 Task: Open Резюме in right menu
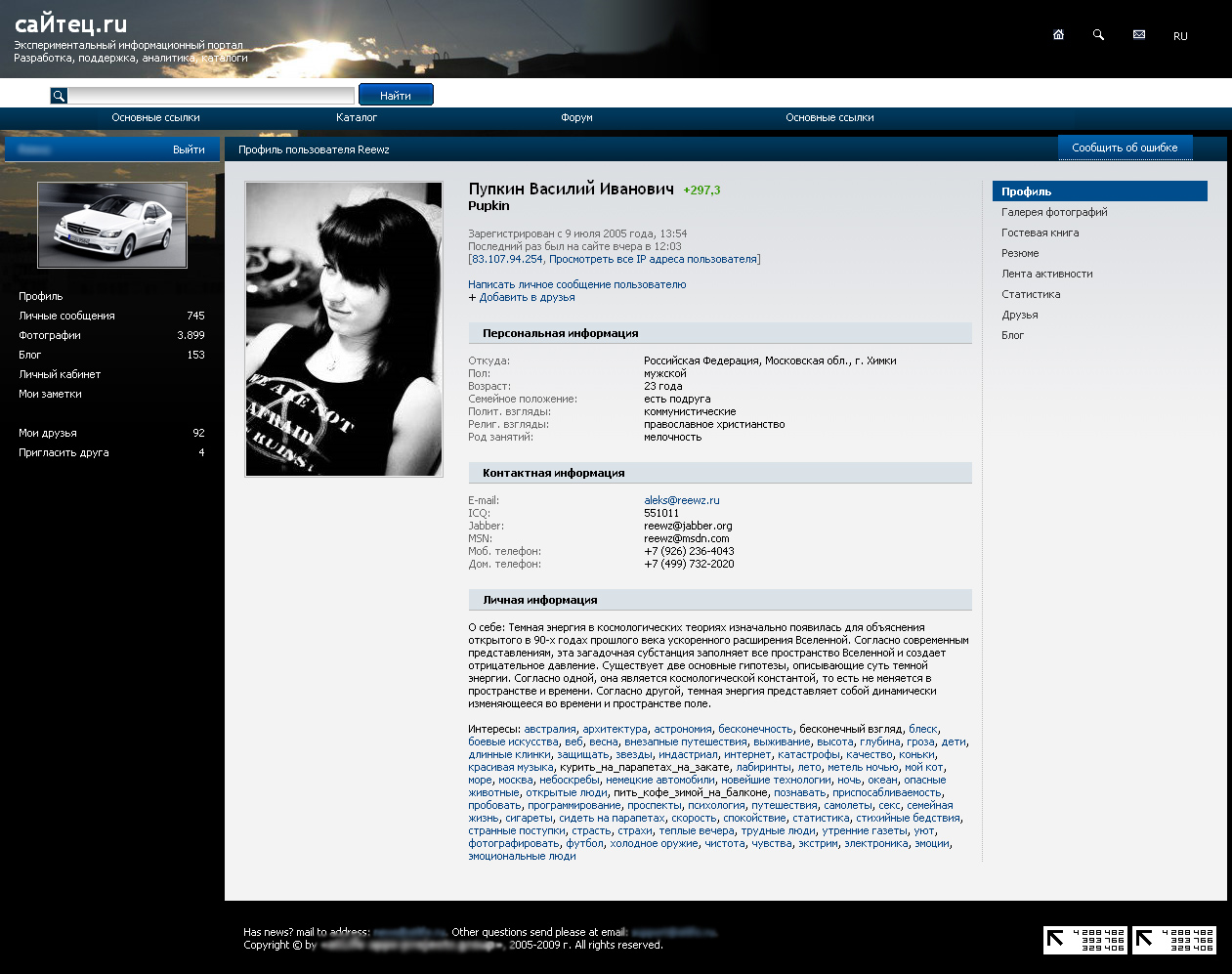(x=1020, y=253)
